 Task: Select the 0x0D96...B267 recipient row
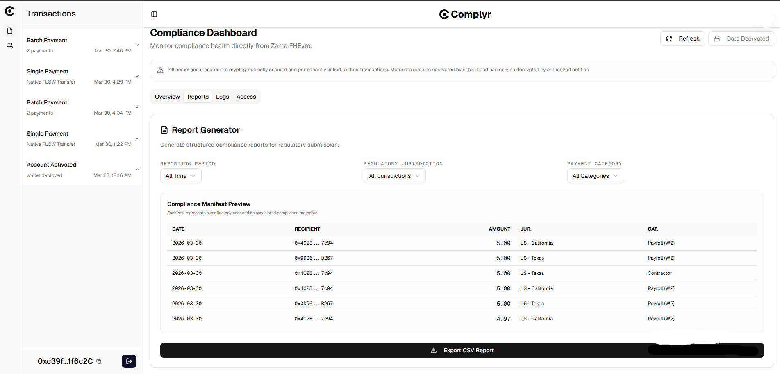point(314,258)
